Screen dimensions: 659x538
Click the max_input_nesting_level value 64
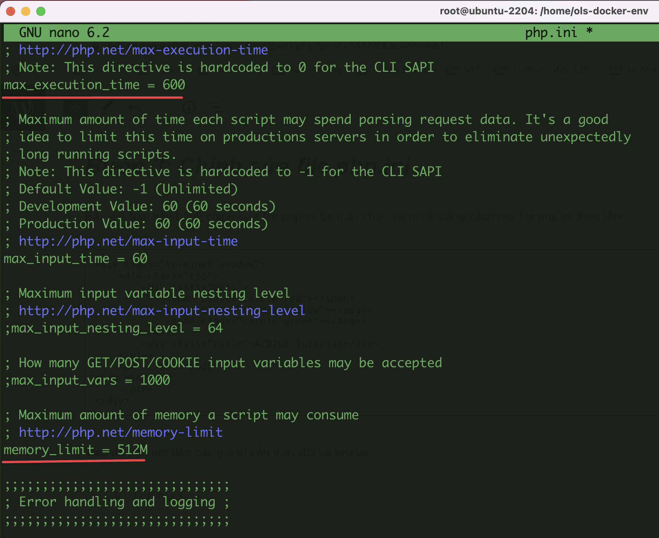coord(215,328)
